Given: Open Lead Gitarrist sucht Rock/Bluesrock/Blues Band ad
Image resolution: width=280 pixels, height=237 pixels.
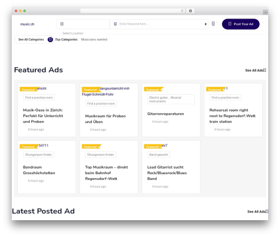Looking at the screenshot, I should tap(167, 173).
